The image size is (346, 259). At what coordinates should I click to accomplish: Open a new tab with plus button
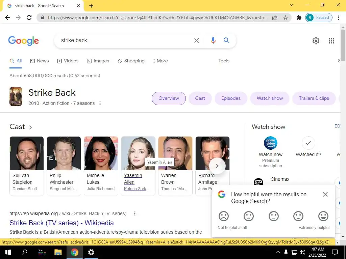91,6
